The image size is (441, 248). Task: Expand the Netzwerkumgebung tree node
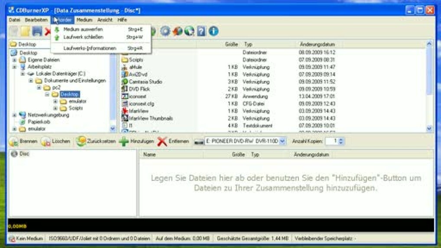point(14,115)
